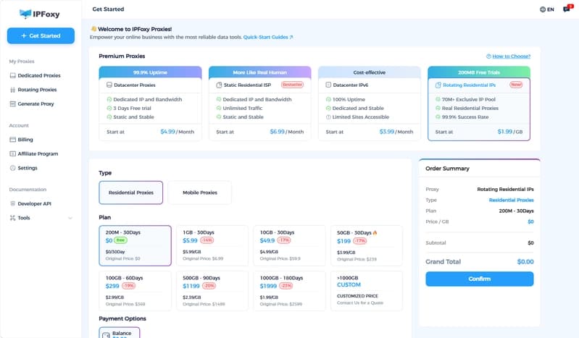This screenshot has height=338, width=579.
Task: Click the free badge on 200M plan
Action: pyautogui.click(x=121, y=240)
